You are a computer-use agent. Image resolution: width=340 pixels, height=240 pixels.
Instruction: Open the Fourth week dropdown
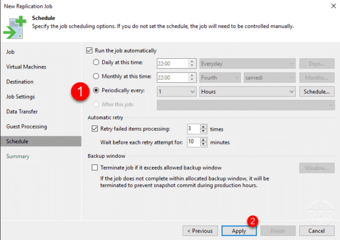click(x=220, y=77)
